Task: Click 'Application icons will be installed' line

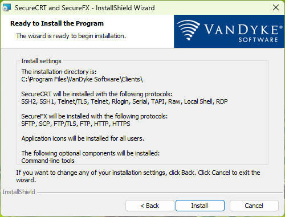Action: 83,138
